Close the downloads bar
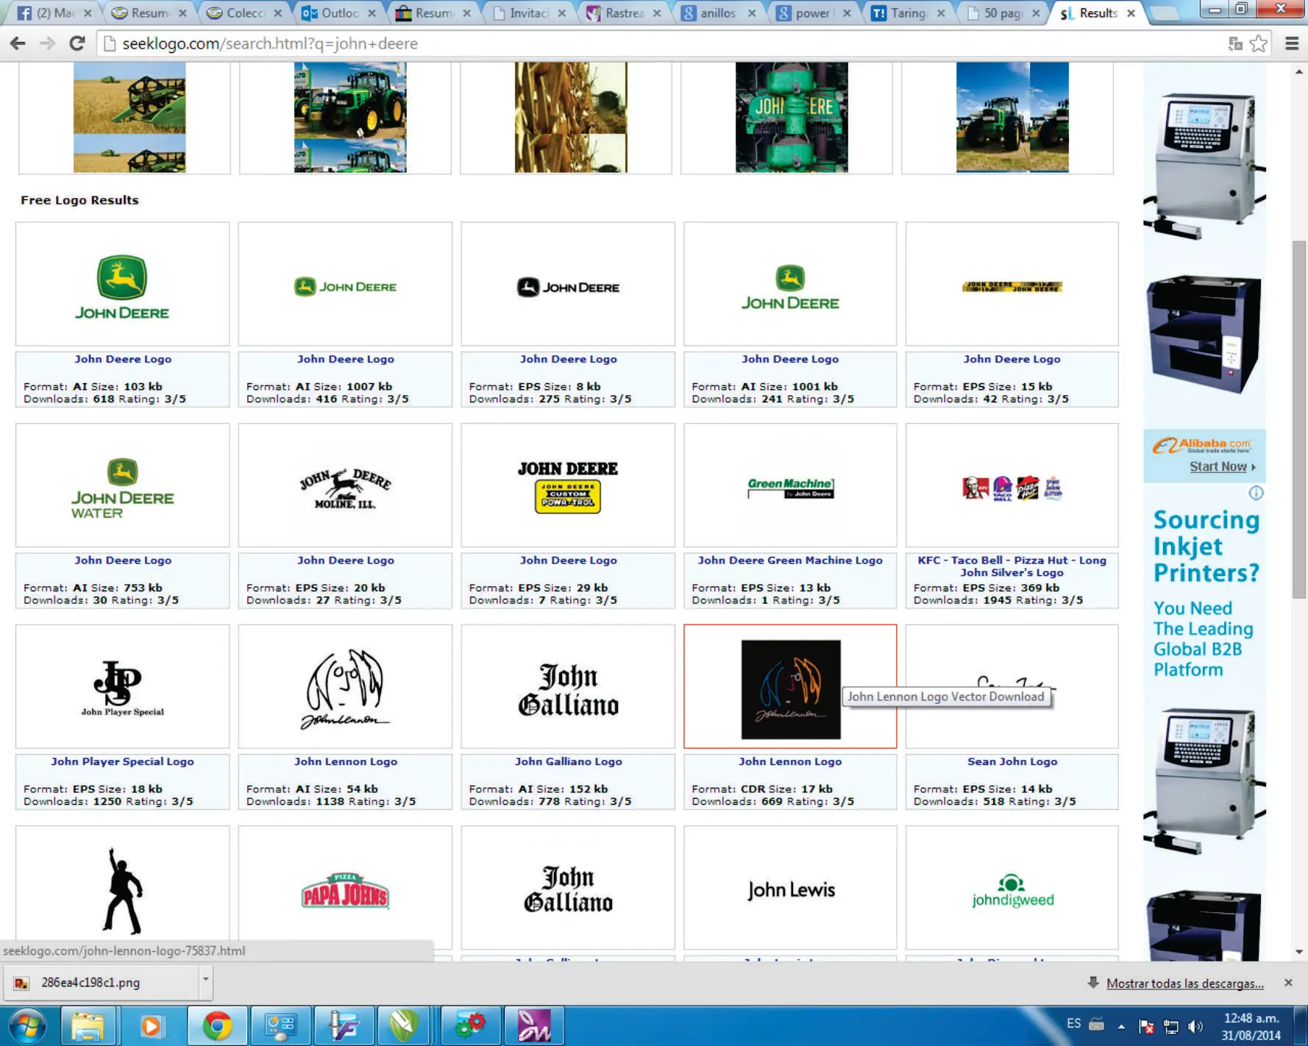This screenshot has width=1308, height=1046. pos(1287,983)
